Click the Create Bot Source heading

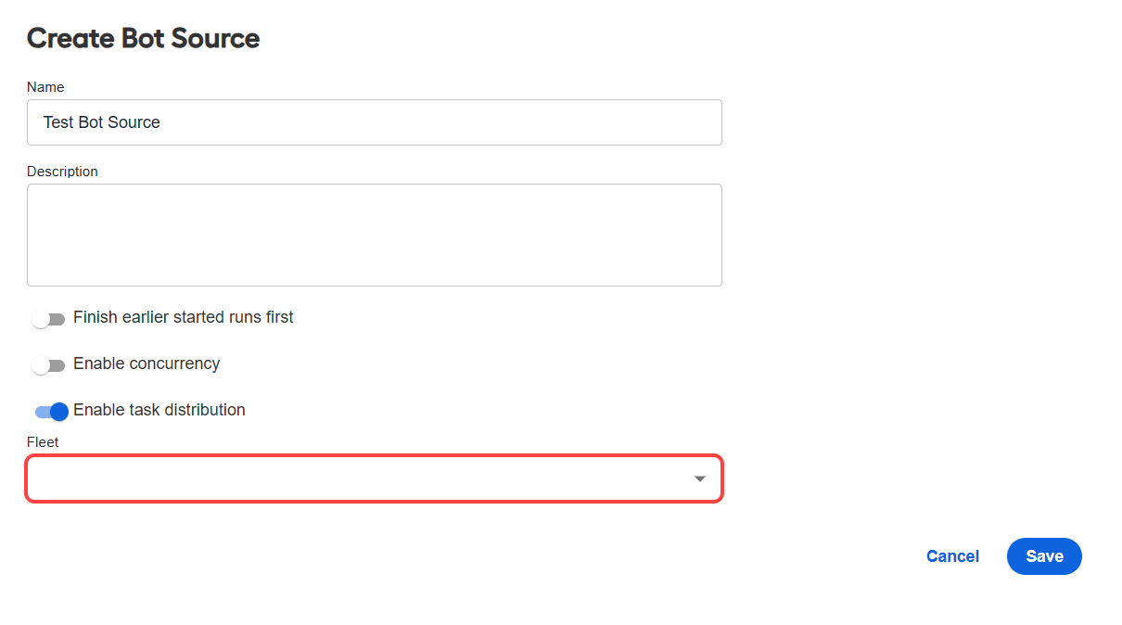(143, 38)
